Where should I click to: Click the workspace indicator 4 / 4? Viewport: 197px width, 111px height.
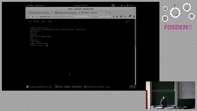point(133,87)
